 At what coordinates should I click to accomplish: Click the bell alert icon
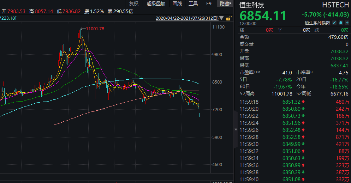tap(341, 23)
